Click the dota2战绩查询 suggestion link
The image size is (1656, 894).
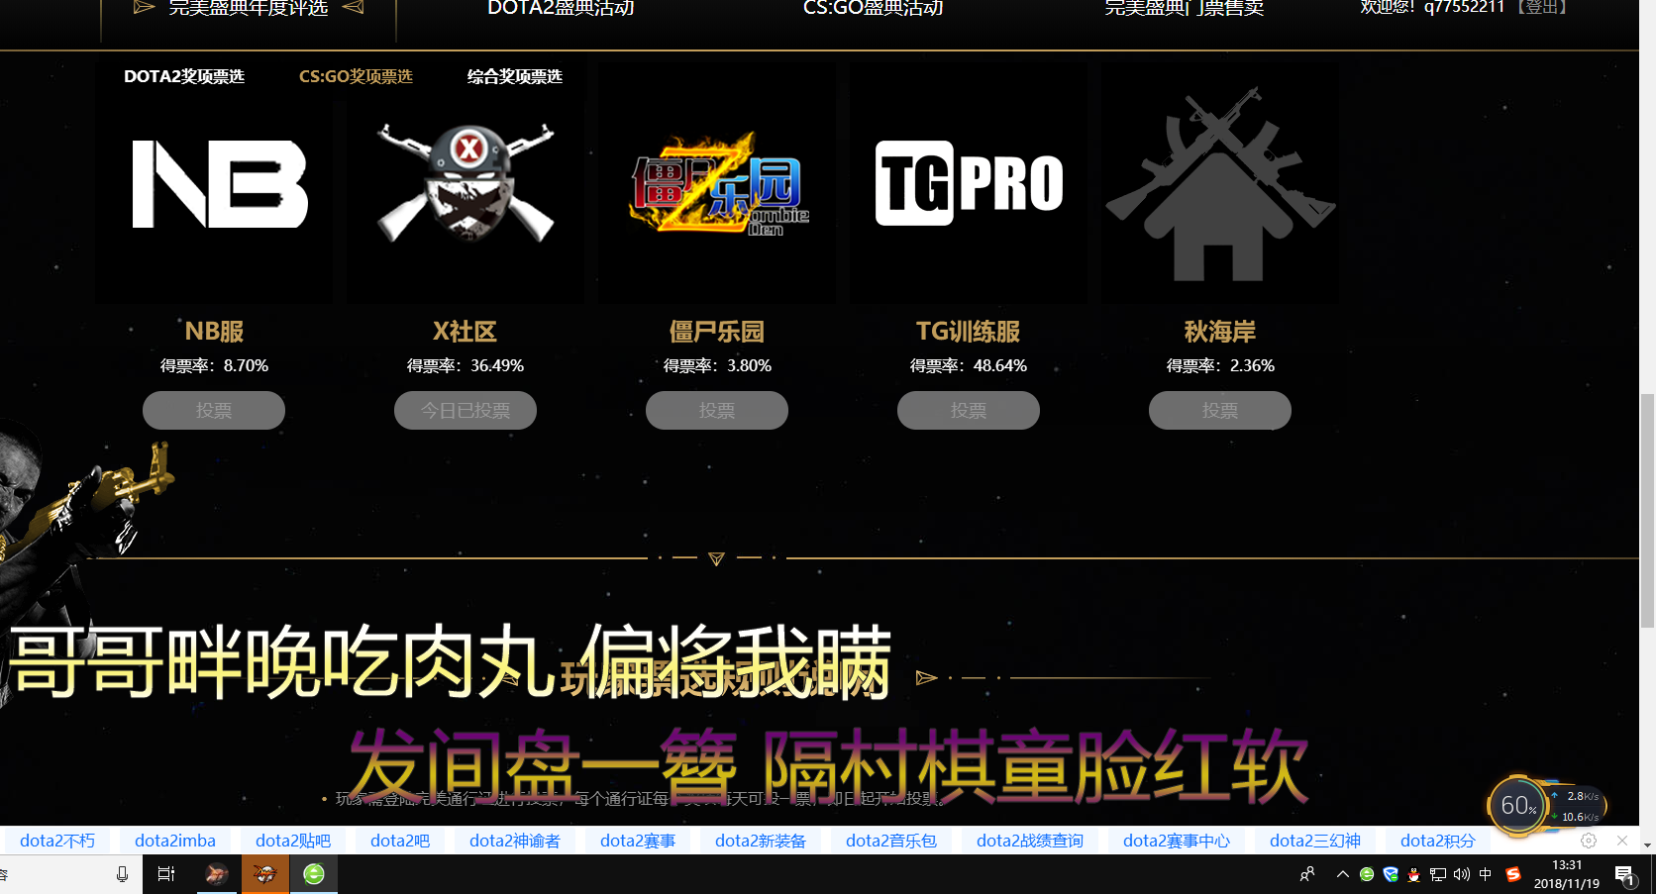pos(1030,841)
